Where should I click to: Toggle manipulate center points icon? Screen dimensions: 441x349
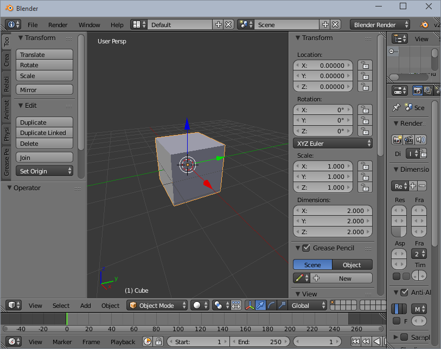[236, 305]
